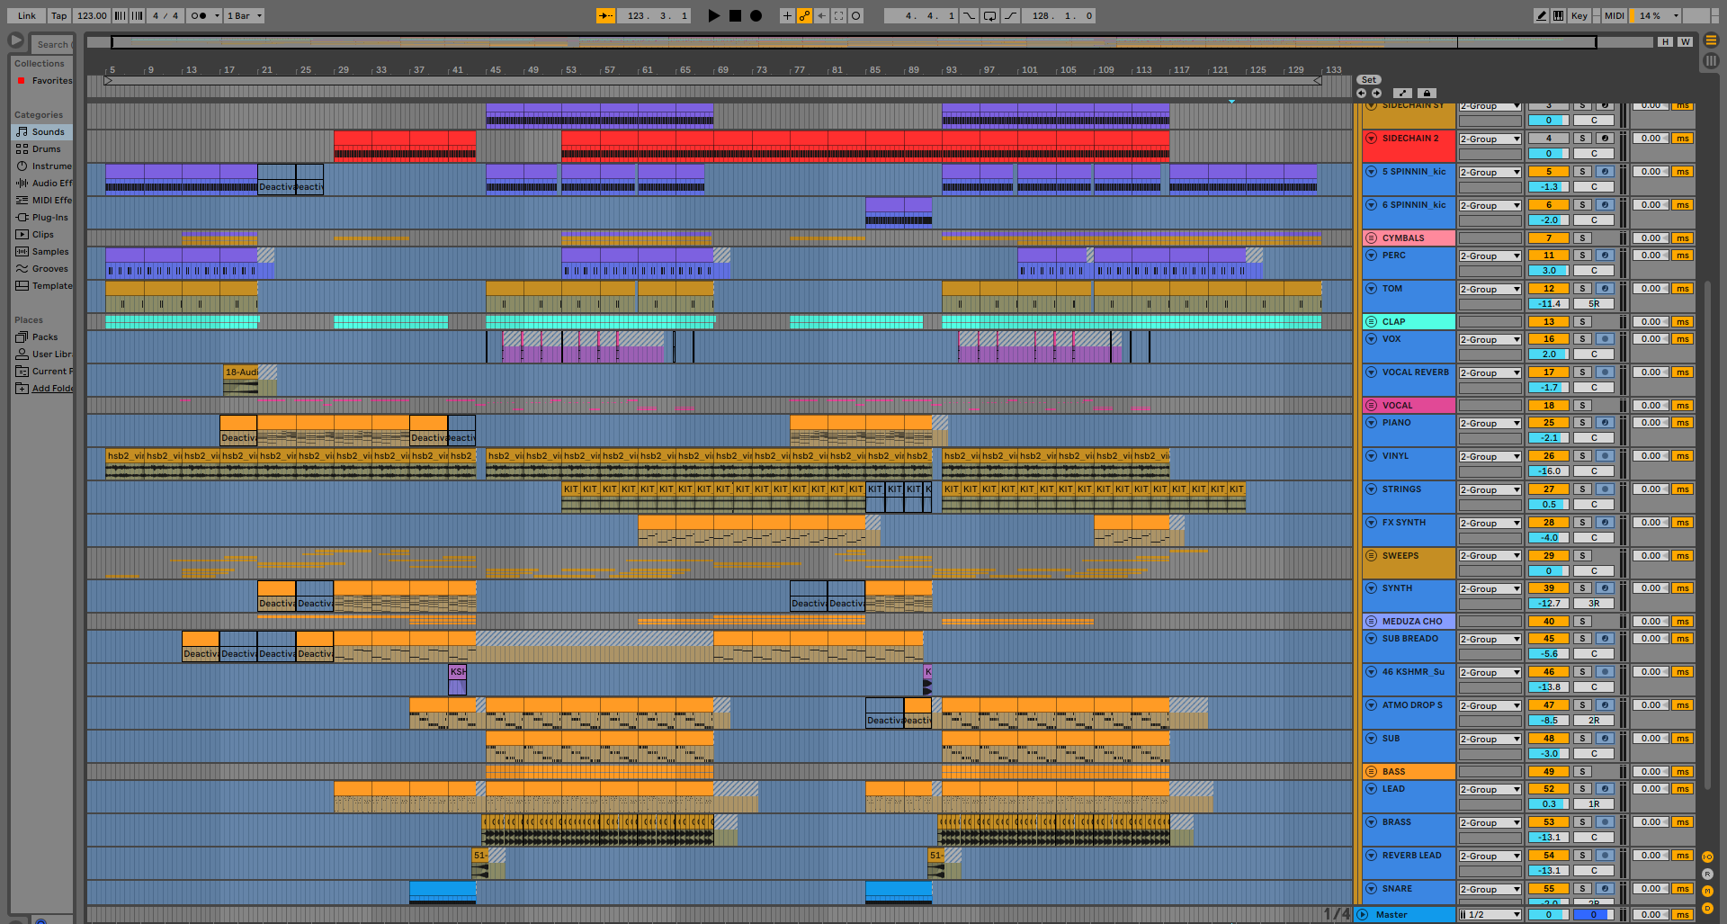Toggle the PERC track arm button
The width and height of the screenshot is (1727, 924).
1605,256
